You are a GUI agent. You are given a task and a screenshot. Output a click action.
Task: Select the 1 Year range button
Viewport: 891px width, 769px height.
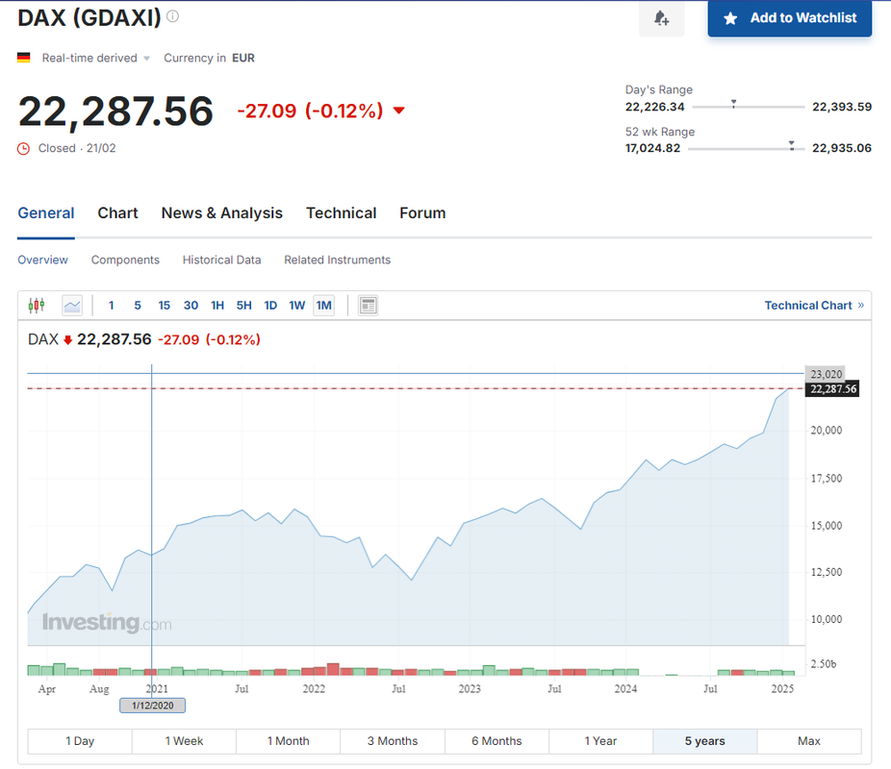(x=600, y=741)
